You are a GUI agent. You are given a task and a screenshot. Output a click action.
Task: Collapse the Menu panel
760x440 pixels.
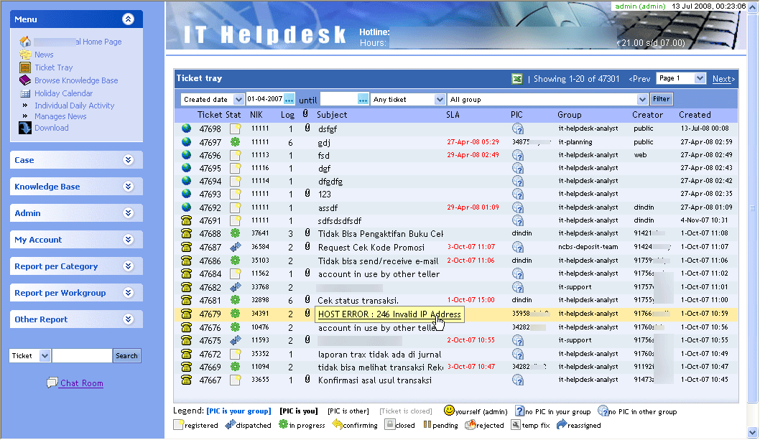[x=128, y=19]
